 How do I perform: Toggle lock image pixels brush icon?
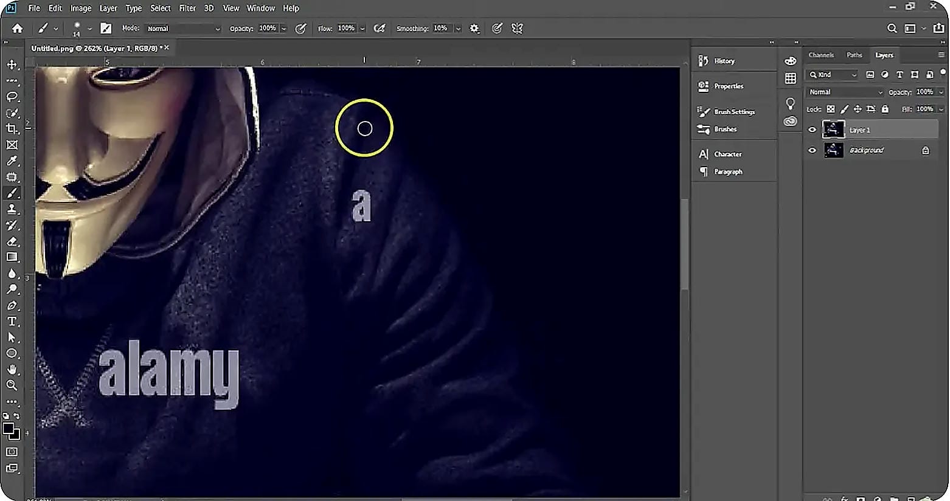point(844,109)
